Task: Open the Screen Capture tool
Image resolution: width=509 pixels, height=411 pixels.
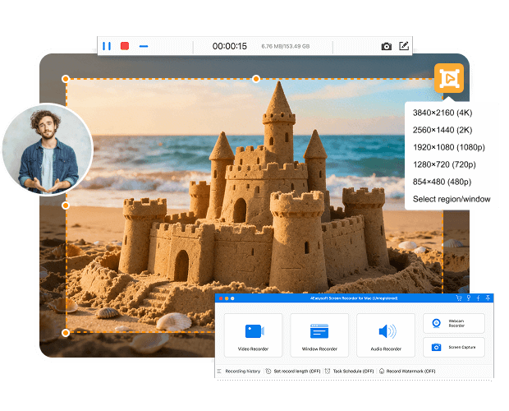Action: tap(454, 348)
